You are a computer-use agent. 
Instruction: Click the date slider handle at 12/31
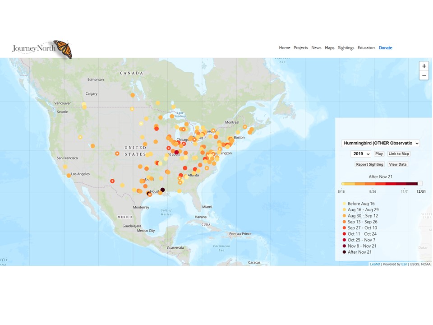[x=420, y=183]
